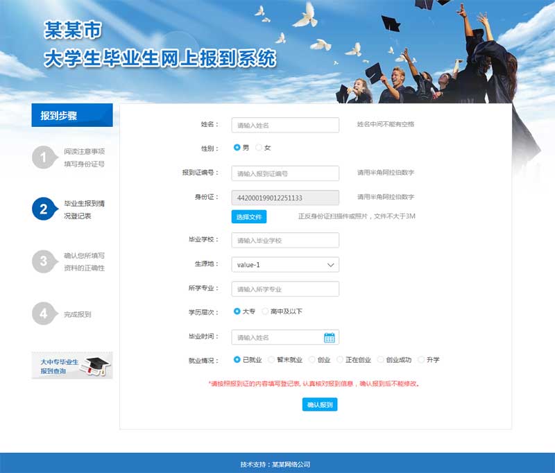Screen dimensions: 555x473
Task: Select the 女 gender radio button
Action: [259, 148]
